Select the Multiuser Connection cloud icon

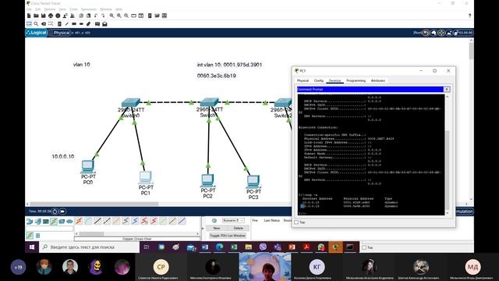pos(69,221)
